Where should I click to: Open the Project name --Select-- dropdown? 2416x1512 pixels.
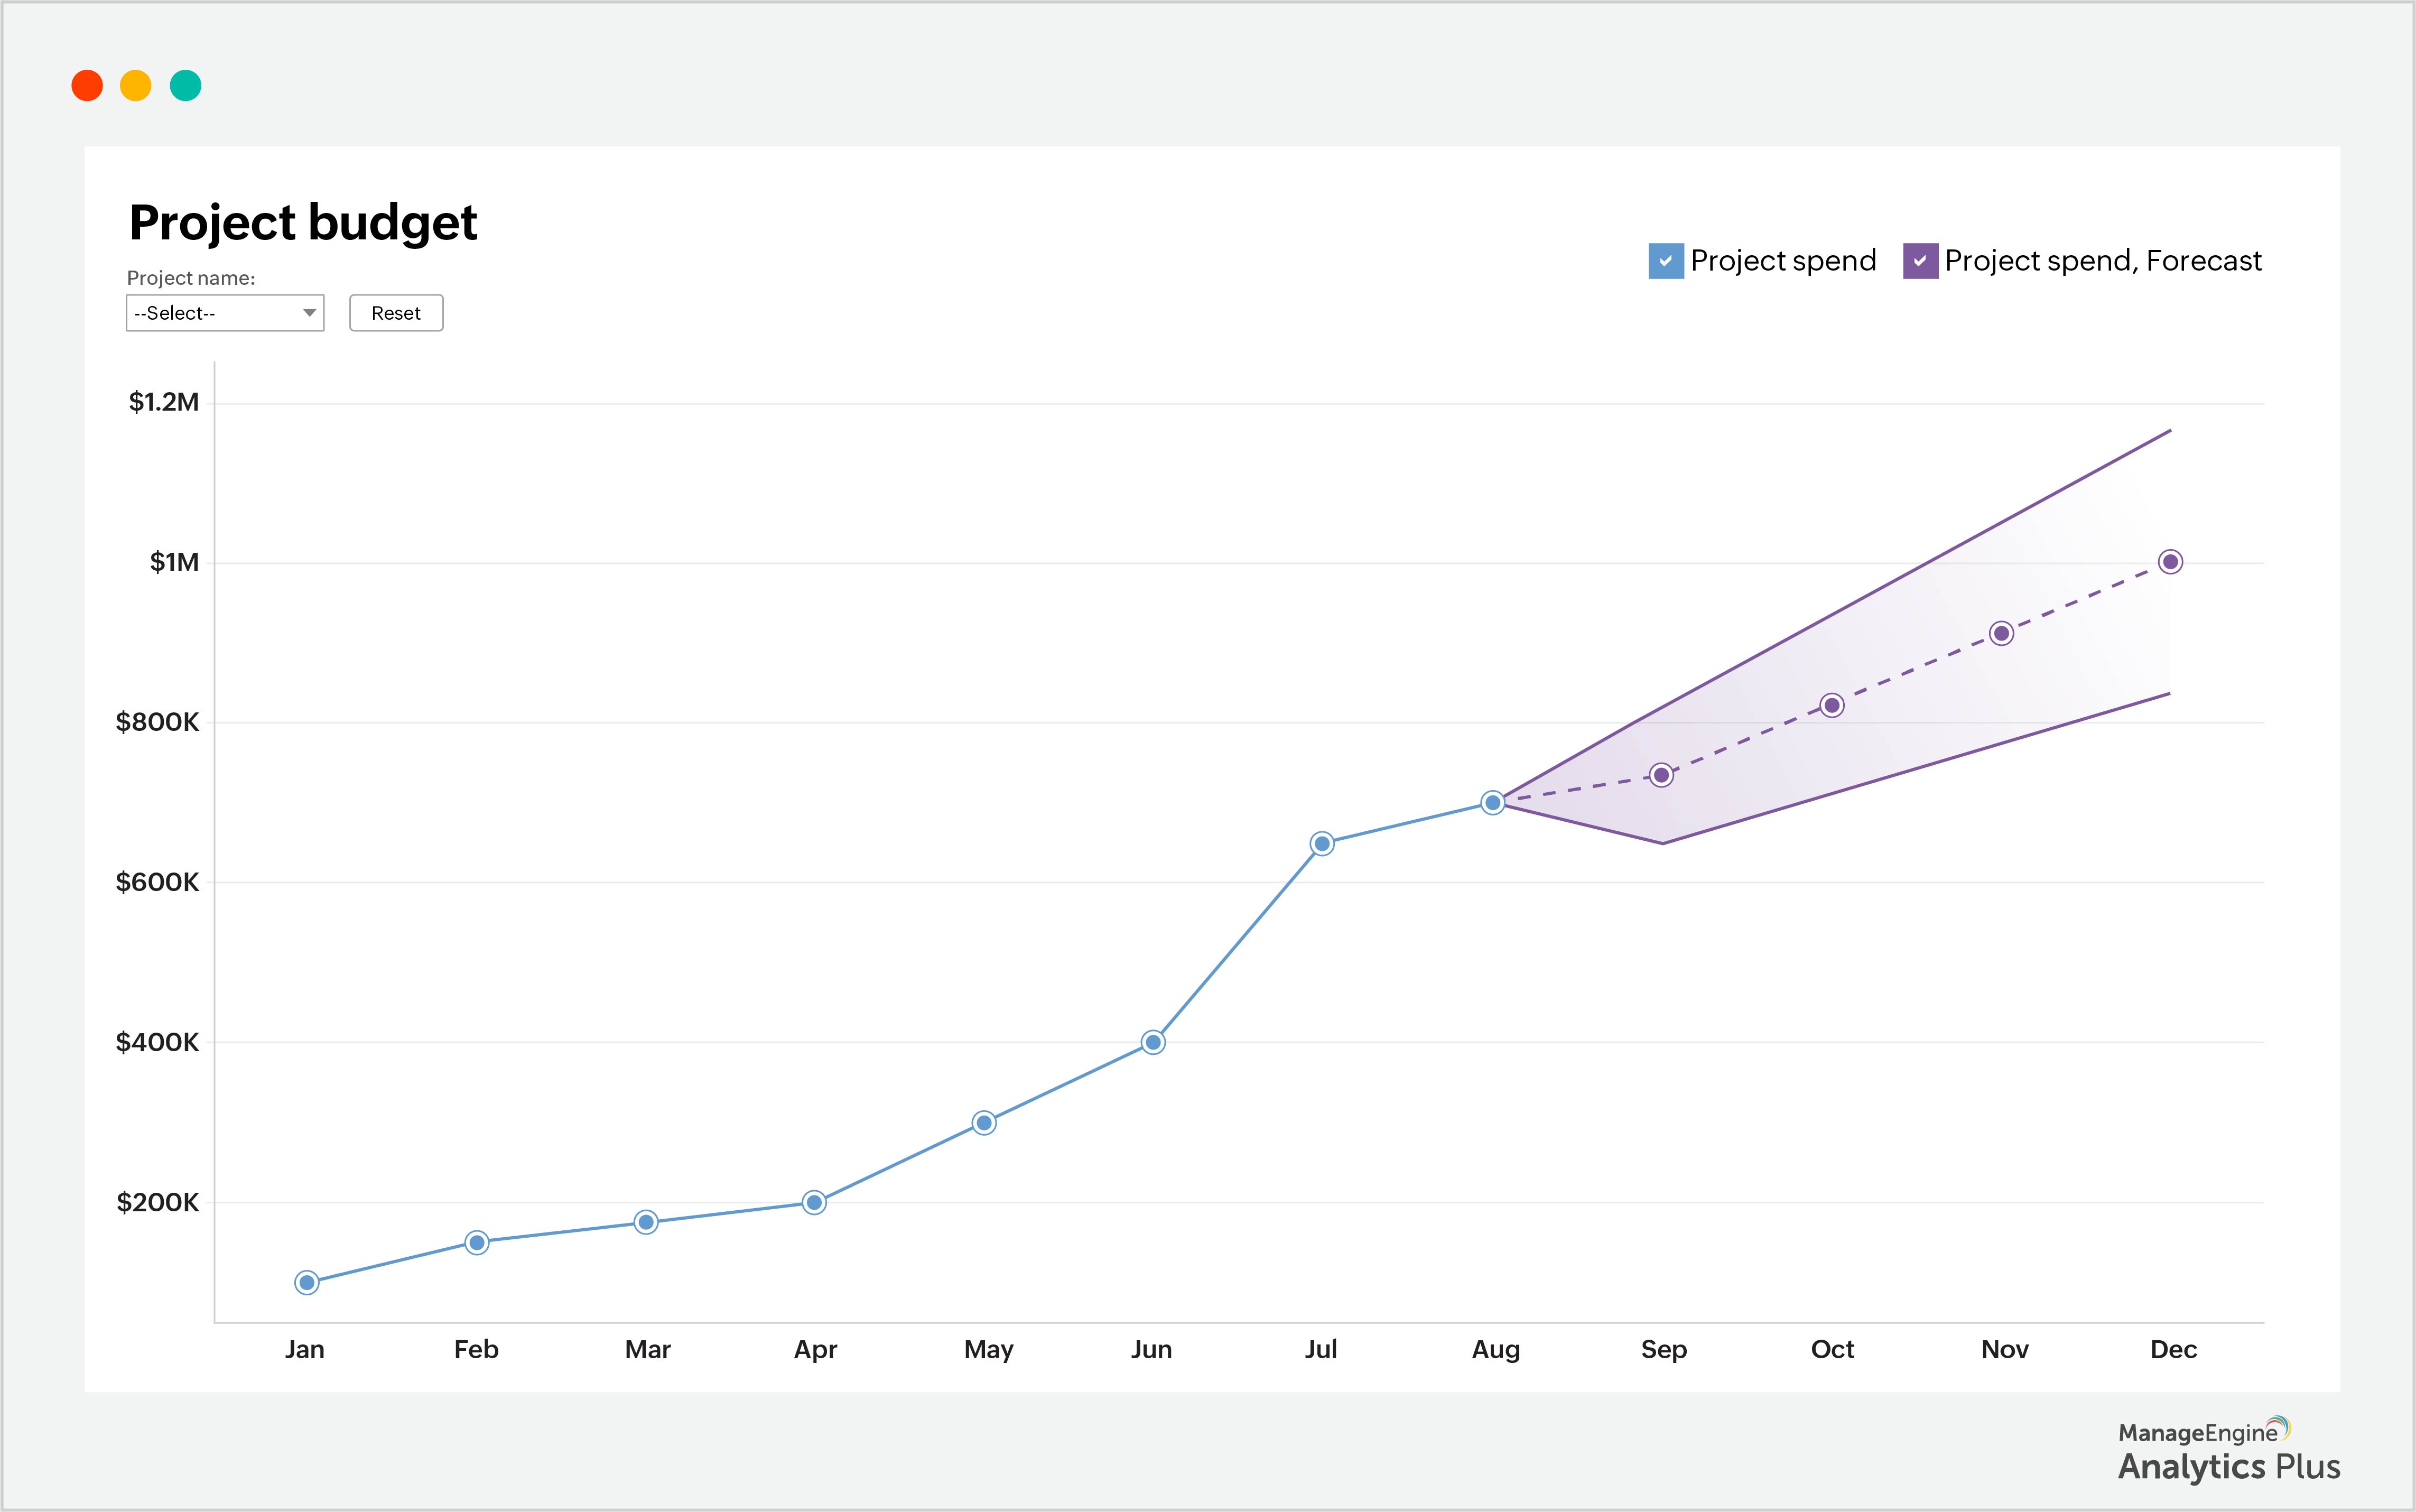click(x=224, y=313)
